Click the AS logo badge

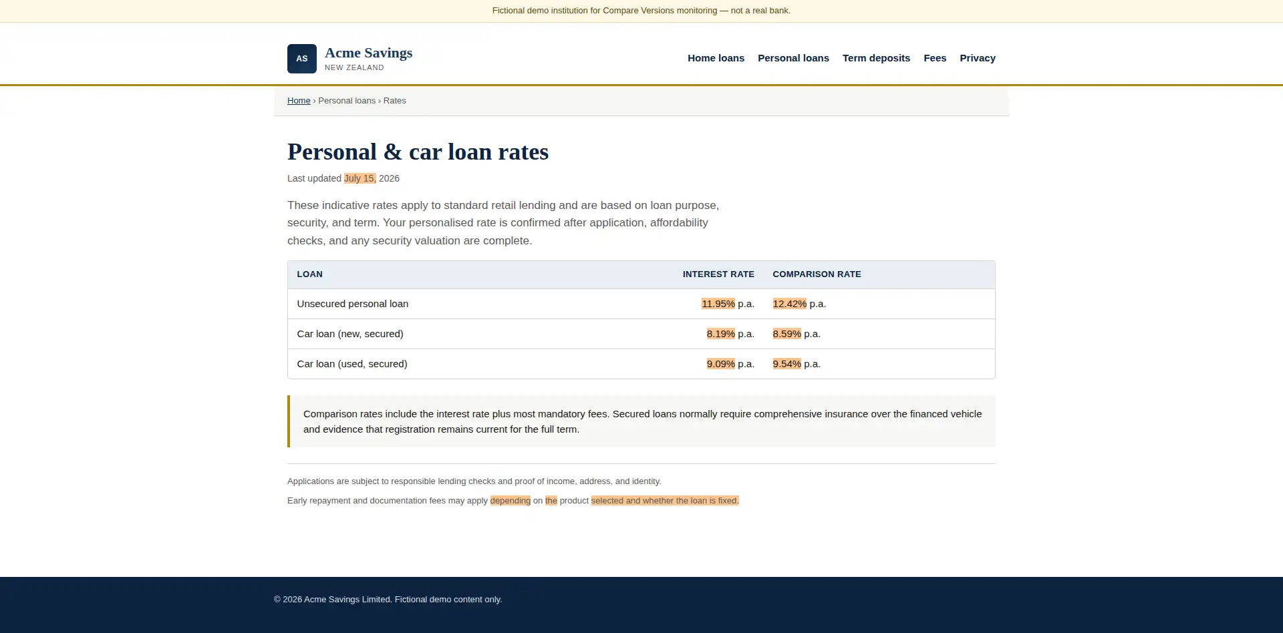(x=302, y=59)
